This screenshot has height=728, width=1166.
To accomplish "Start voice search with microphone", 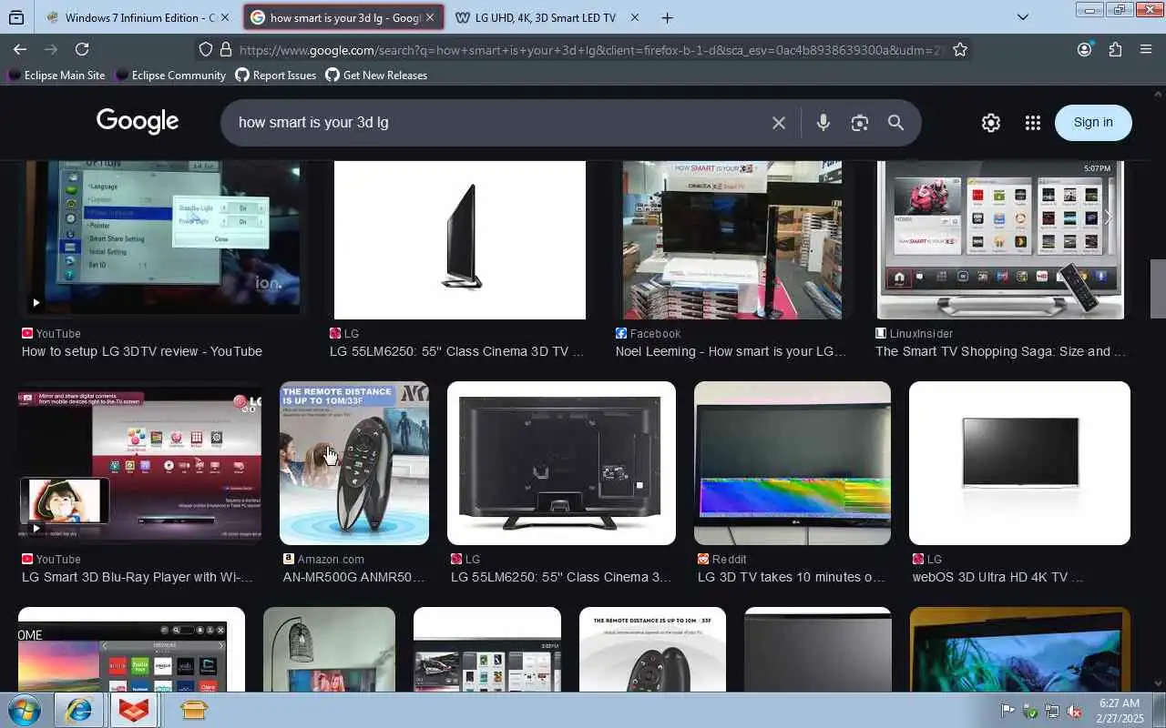I will [x=823, y=123].
